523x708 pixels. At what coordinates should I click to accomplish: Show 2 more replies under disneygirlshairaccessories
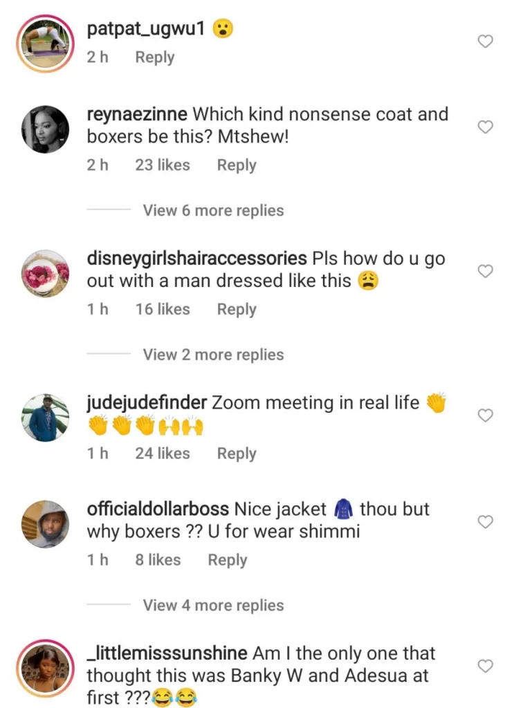(x=213, y=355)
